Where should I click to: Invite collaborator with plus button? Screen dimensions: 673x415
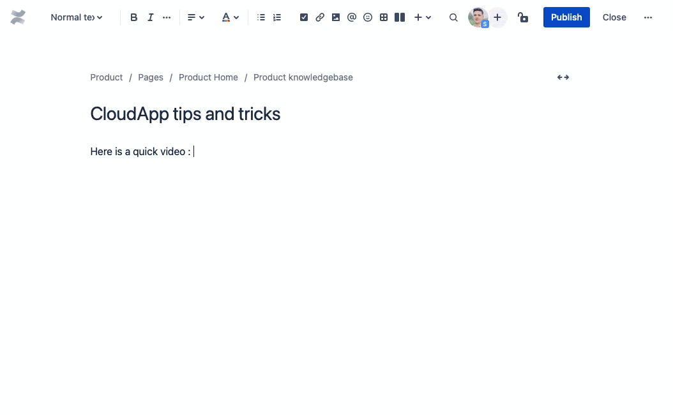497,18
